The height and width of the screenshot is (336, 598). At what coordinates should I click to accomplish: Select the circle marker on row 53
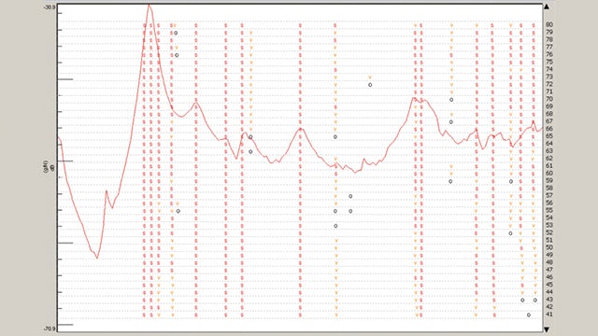point(335,226)
